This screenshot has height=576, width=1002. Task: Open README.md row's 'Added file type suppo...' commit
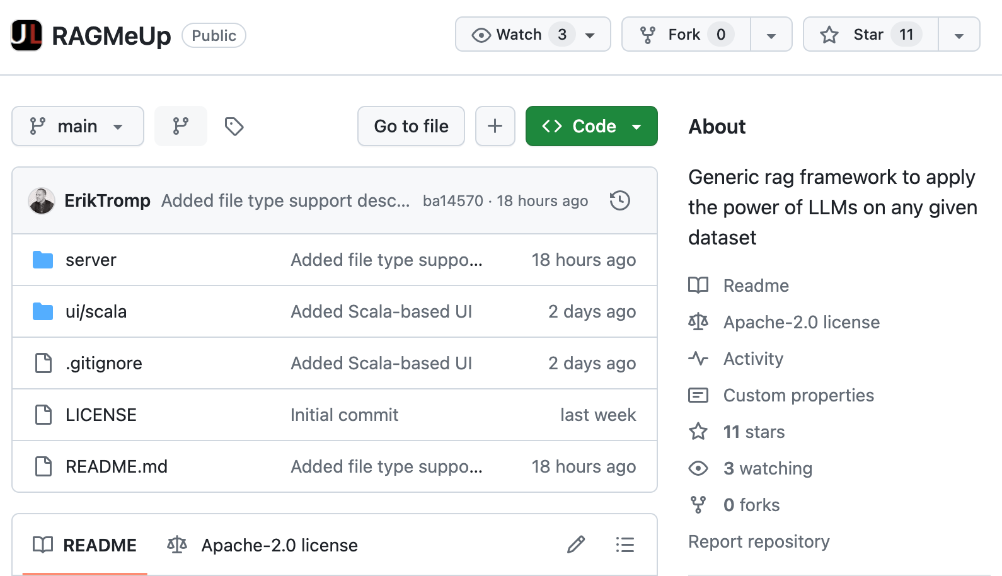point(386,466)
